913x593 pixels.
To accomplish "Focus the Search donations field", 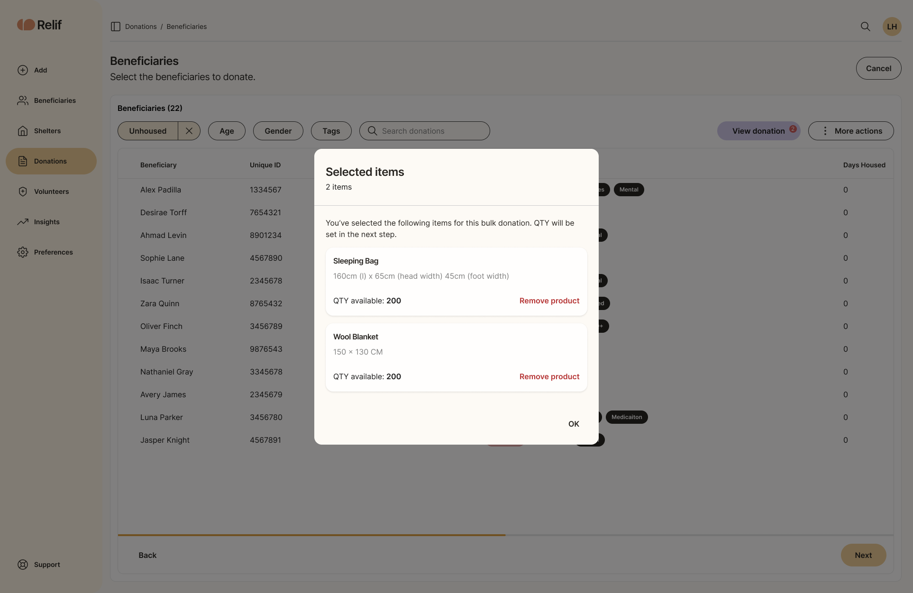I will [424, 131].
